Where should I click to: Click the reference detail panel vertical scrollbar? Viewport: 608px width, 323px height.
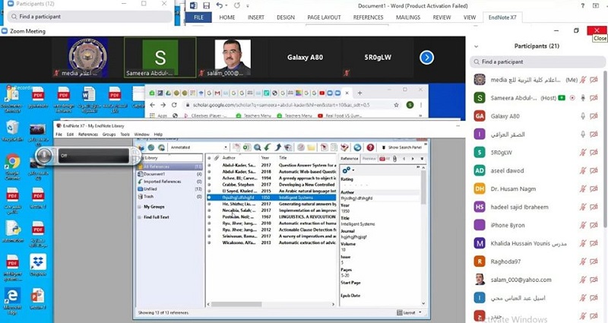coord(423,186)
